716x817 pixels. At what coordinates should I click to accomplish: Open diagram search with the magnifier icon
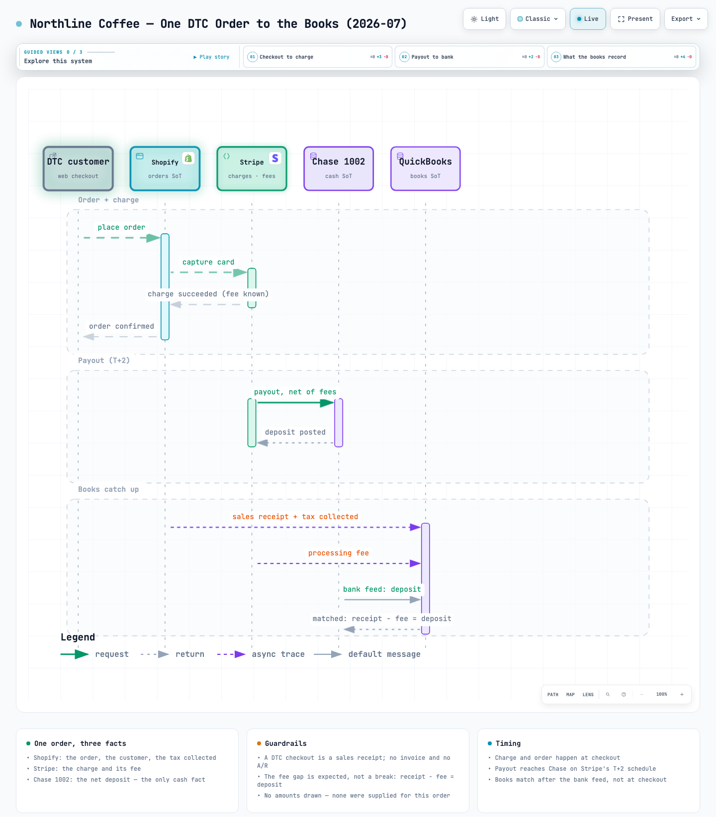click(608, 695)
